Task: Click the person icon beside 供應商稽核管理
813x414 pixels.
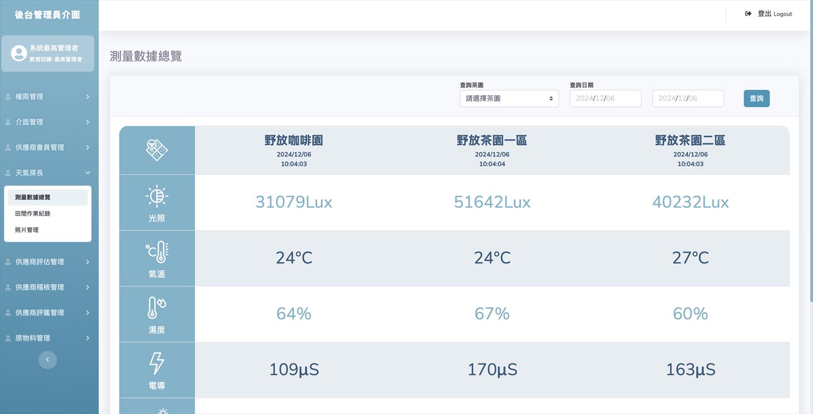Action: (8, 288)
